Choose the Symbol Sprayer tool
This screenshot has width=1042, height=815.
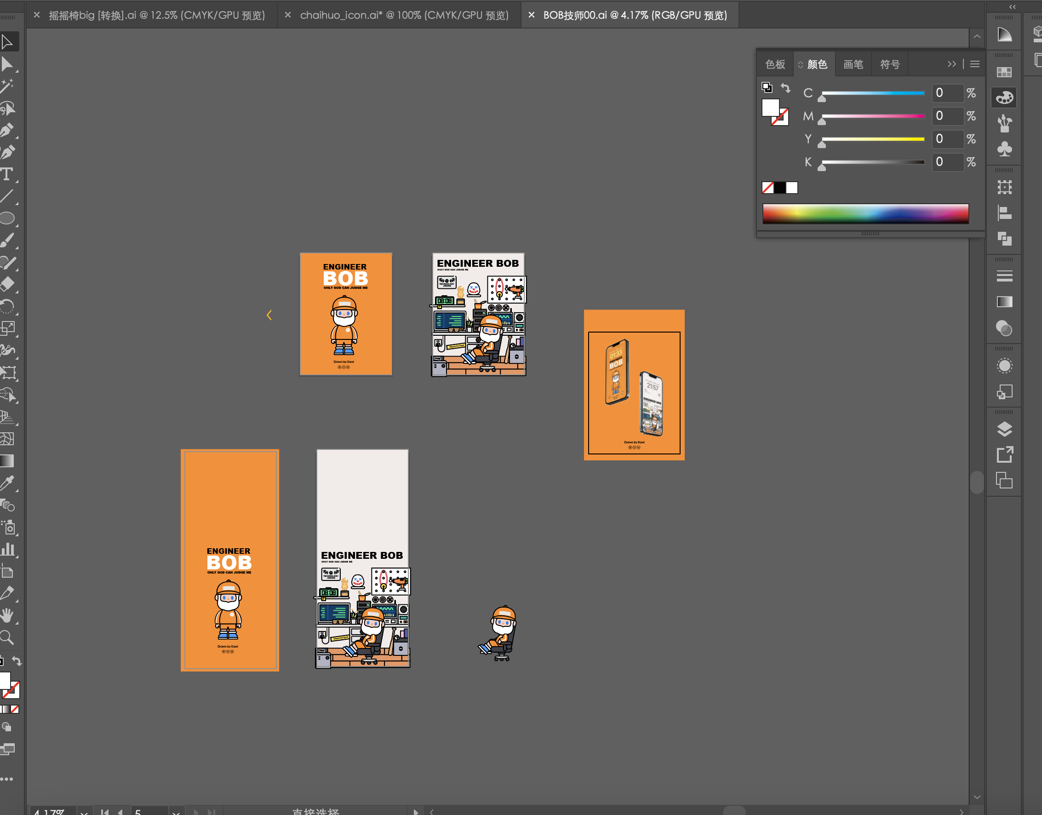(x=7, y=527)
